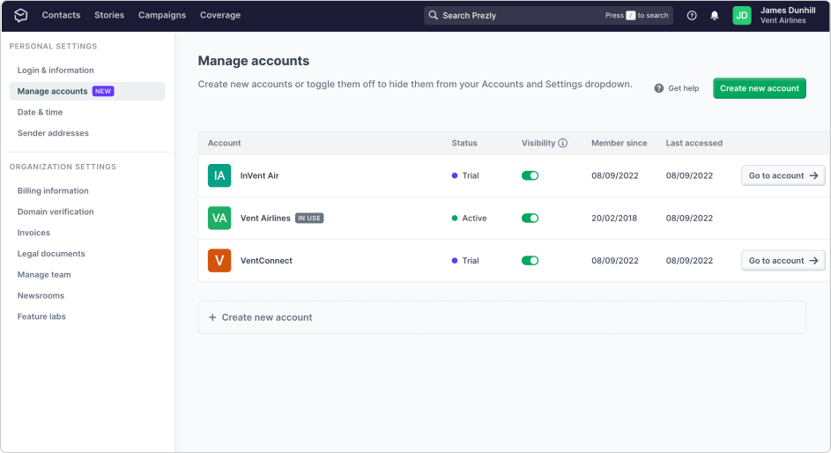Open the notifications bell icon
831x453 pixels.
[715, 15]
